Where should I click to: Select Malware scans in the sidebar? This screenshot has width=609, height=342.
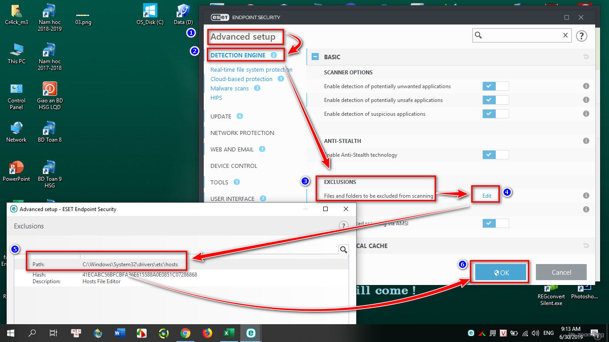(x=230, y=88)
